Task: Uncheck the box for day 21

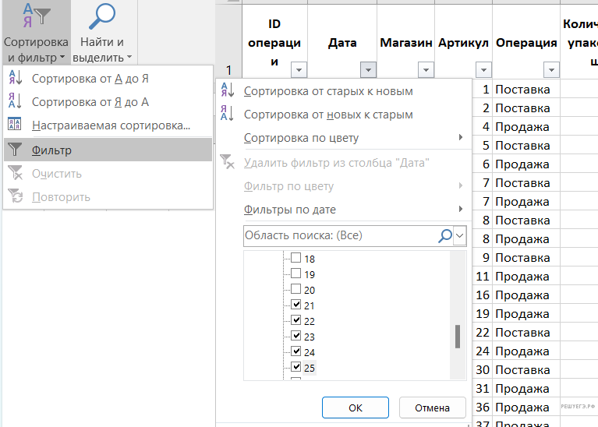Action: tap(295, 305)
